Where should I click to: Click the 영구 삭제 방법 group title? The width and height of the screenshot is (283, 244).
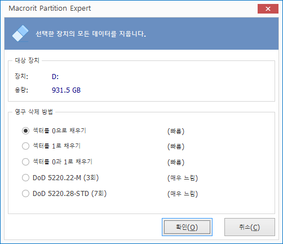pyautogui.click(x=34, y=112)
